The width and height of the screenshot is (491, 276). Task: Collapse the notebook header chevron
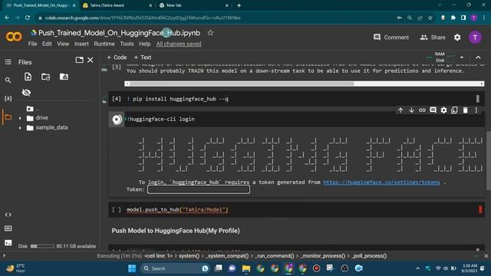pyautogui.click(x=478, y=58)
